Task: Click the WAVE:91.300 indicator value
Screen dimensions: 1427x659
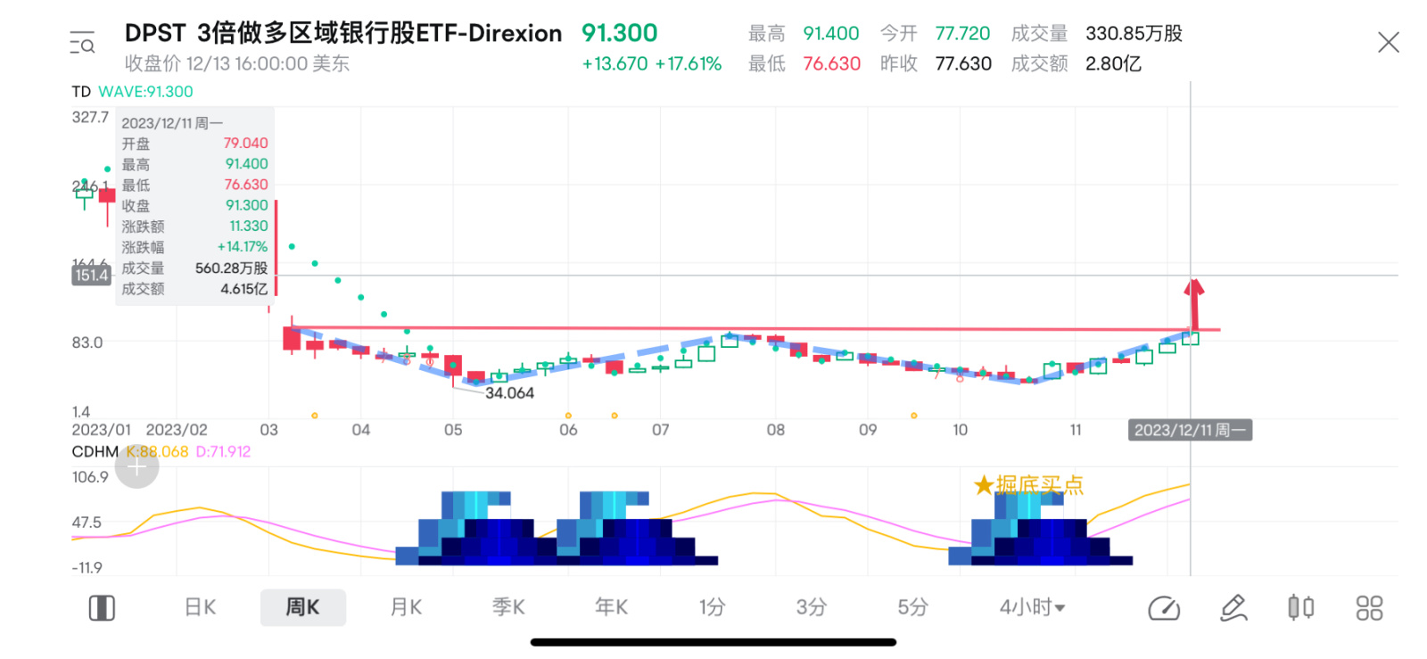Action: click(145, 92)
